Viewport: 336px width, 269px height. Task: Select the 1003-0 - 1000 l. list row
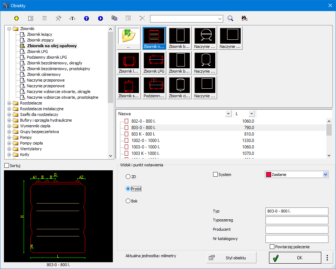click(x=143, y=147)
